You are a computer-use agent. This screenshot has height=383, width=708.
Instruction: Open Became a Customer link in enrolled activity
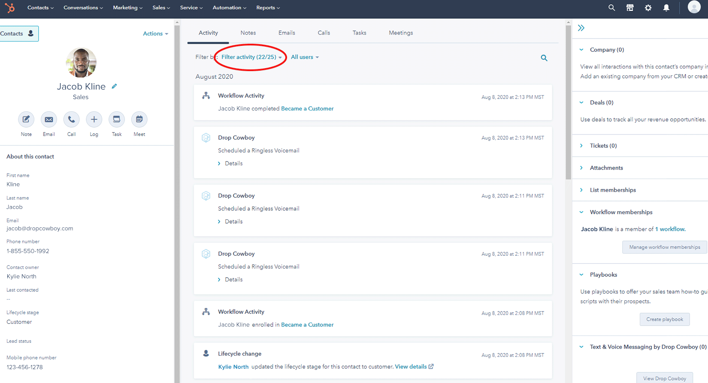307,325
